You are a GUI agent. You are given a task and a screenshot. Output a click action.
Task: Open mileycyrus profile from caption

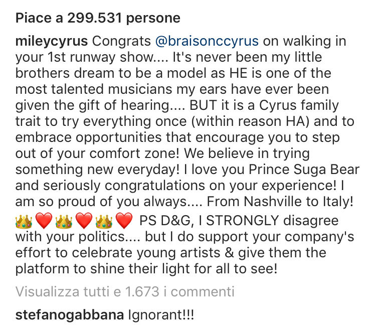(x=52, y=41)
